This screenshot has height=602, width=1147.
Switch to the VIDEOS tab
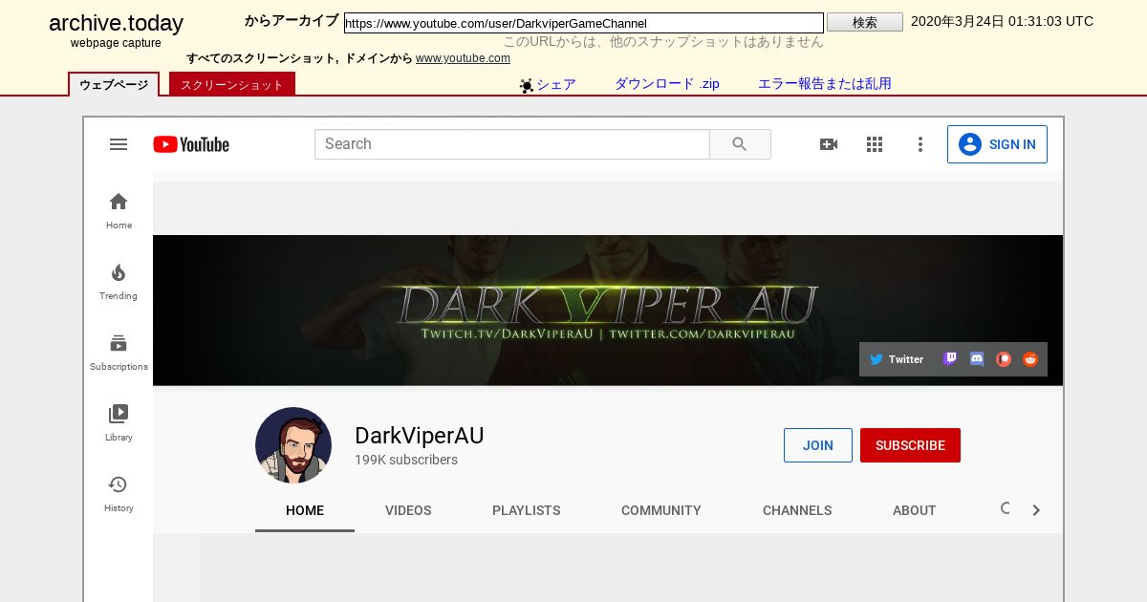(x=408, y=510)
